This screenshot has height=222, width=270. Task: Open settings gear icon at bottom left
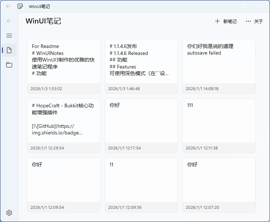pyautogui.click(x=9, y=213)
